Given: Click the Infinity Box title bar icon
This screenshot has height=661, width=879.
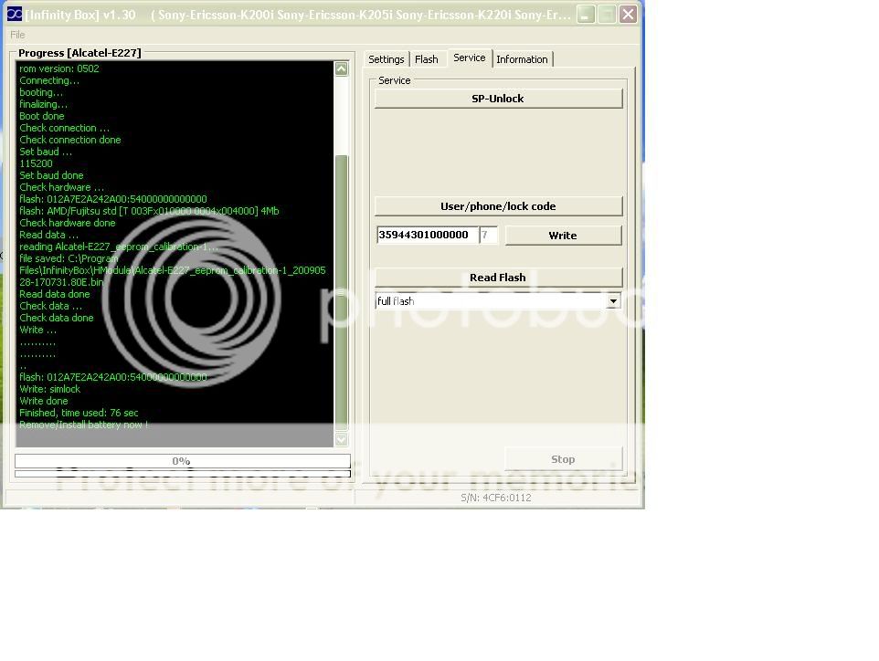Looking at the screenshot, I should 14,15.
